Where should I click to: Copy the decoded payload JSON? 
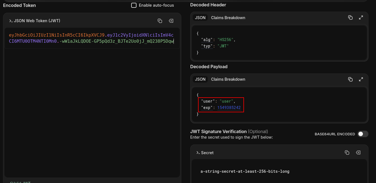tap(350, 79)
